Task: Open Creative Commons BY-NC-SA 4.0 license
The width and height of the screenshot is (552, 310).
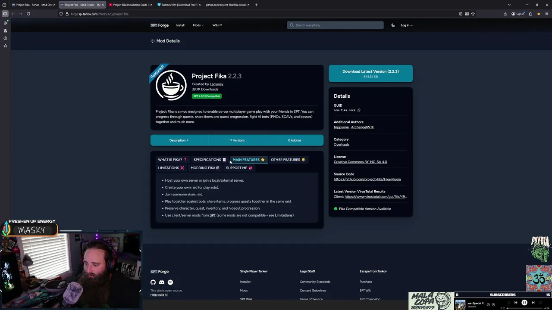Action: pyautogui.click(x=360, y=162)
